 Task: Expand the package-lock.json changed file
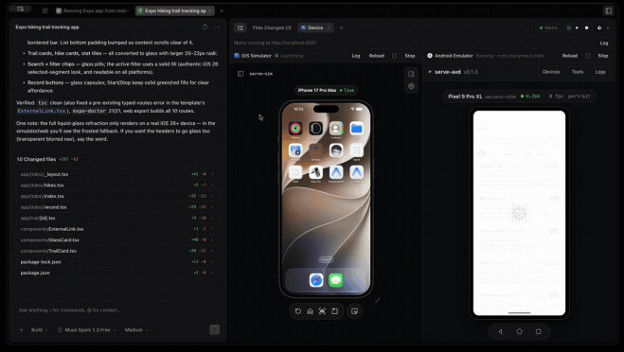coord(117,262)
